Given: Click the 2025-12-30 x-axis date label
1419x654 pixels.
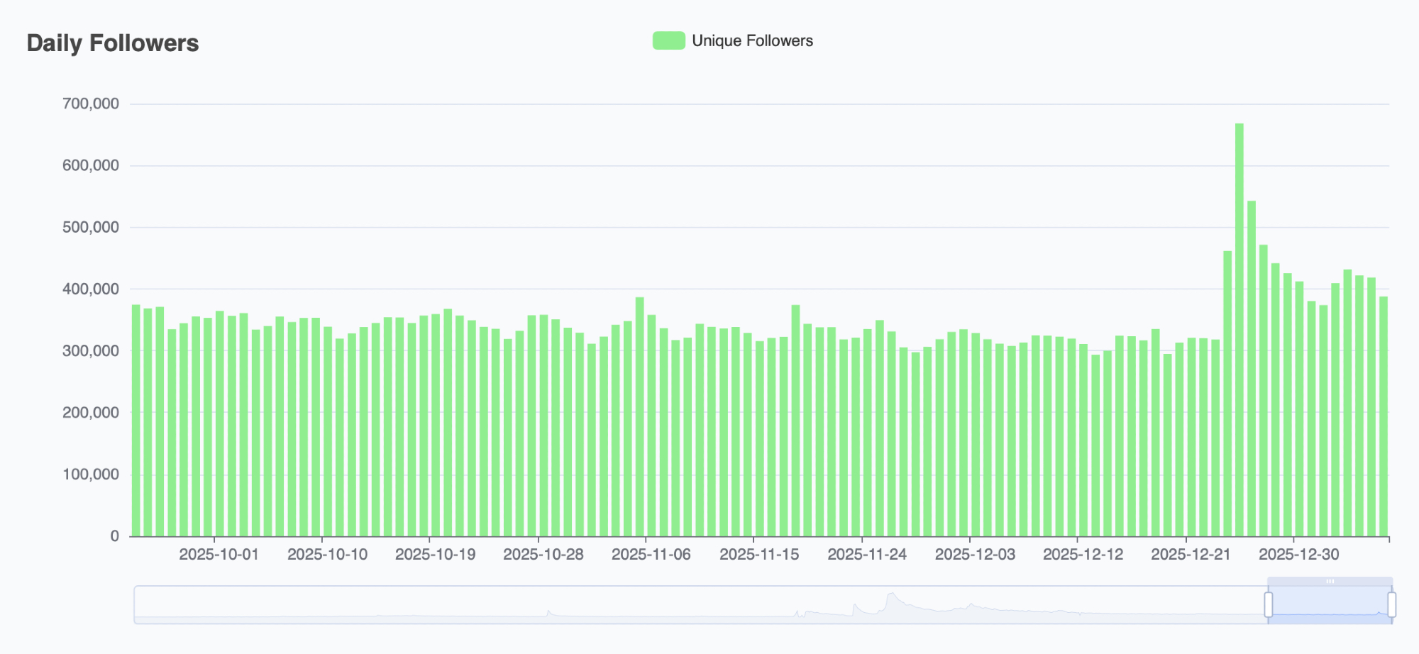Looking at the screenshot, I should coord(1298,555).
